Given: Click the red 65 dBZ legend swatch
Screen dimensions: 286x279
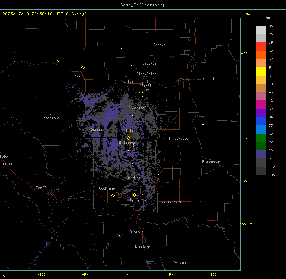Looking at the screenshot, I should coord(261,46).
